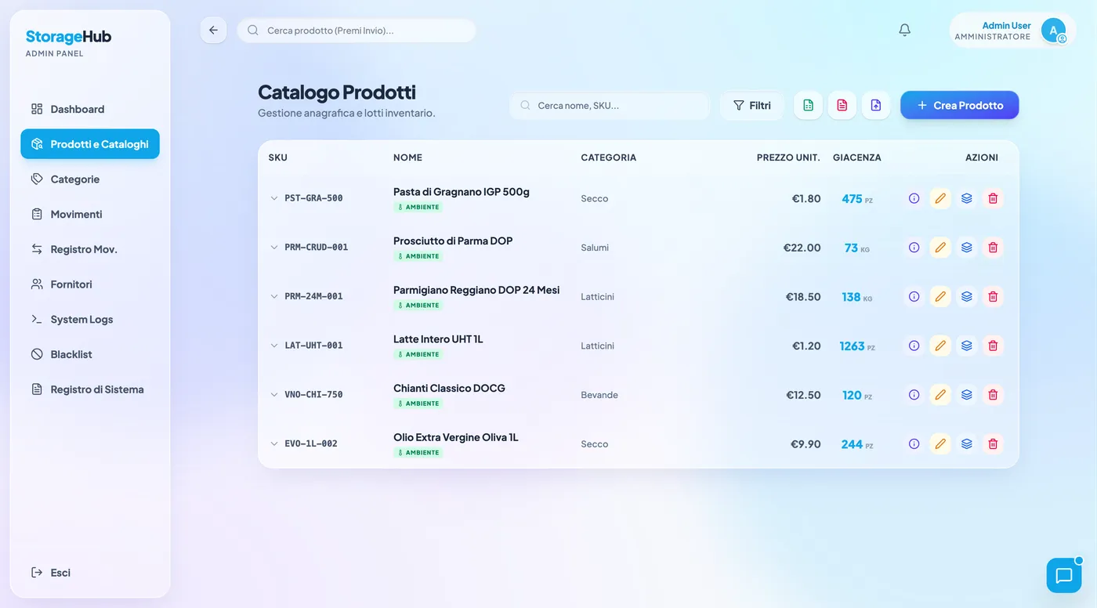Expand the PST-GRA-500 row
The height and width of the screenshot is (608, 1097).
[x=274, y=198]
